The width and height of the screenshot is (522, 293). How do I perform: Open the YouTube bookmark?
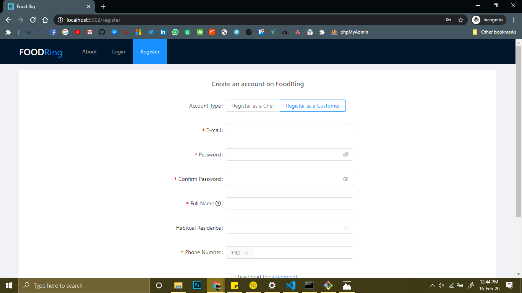78,32
